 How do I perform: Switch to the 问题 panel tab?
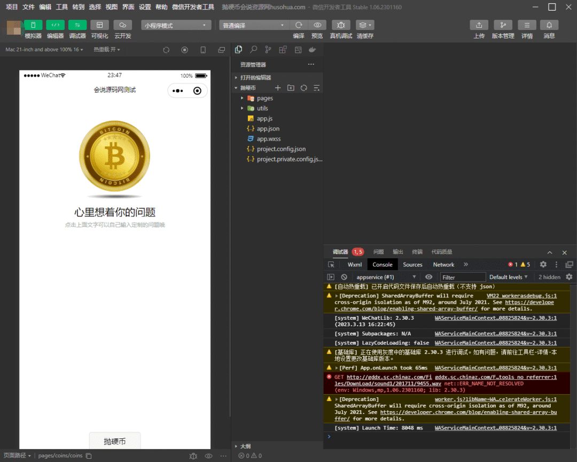point(378,252)
